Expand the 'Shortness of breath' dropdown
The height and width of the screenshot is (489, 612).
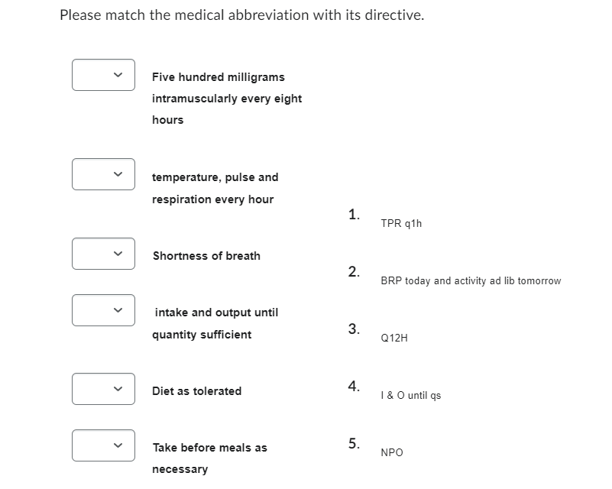(x=104, y=254)
